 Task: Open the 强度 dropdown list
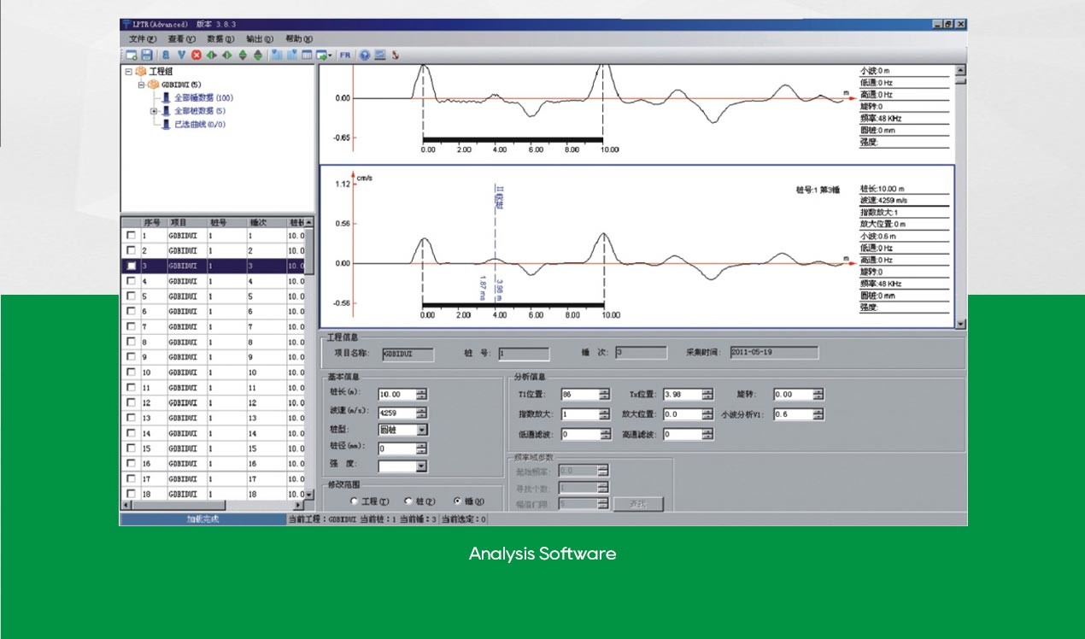click(421, 466)
